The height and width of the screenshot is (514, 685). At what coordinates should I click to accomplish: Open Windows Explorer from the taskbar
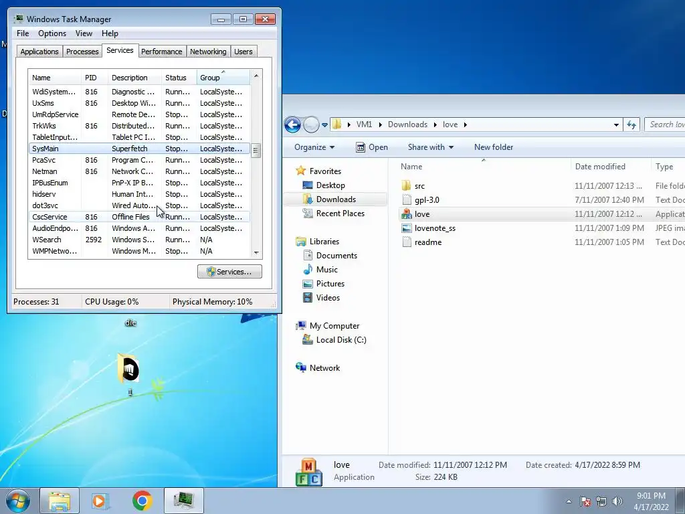[60, 501]
